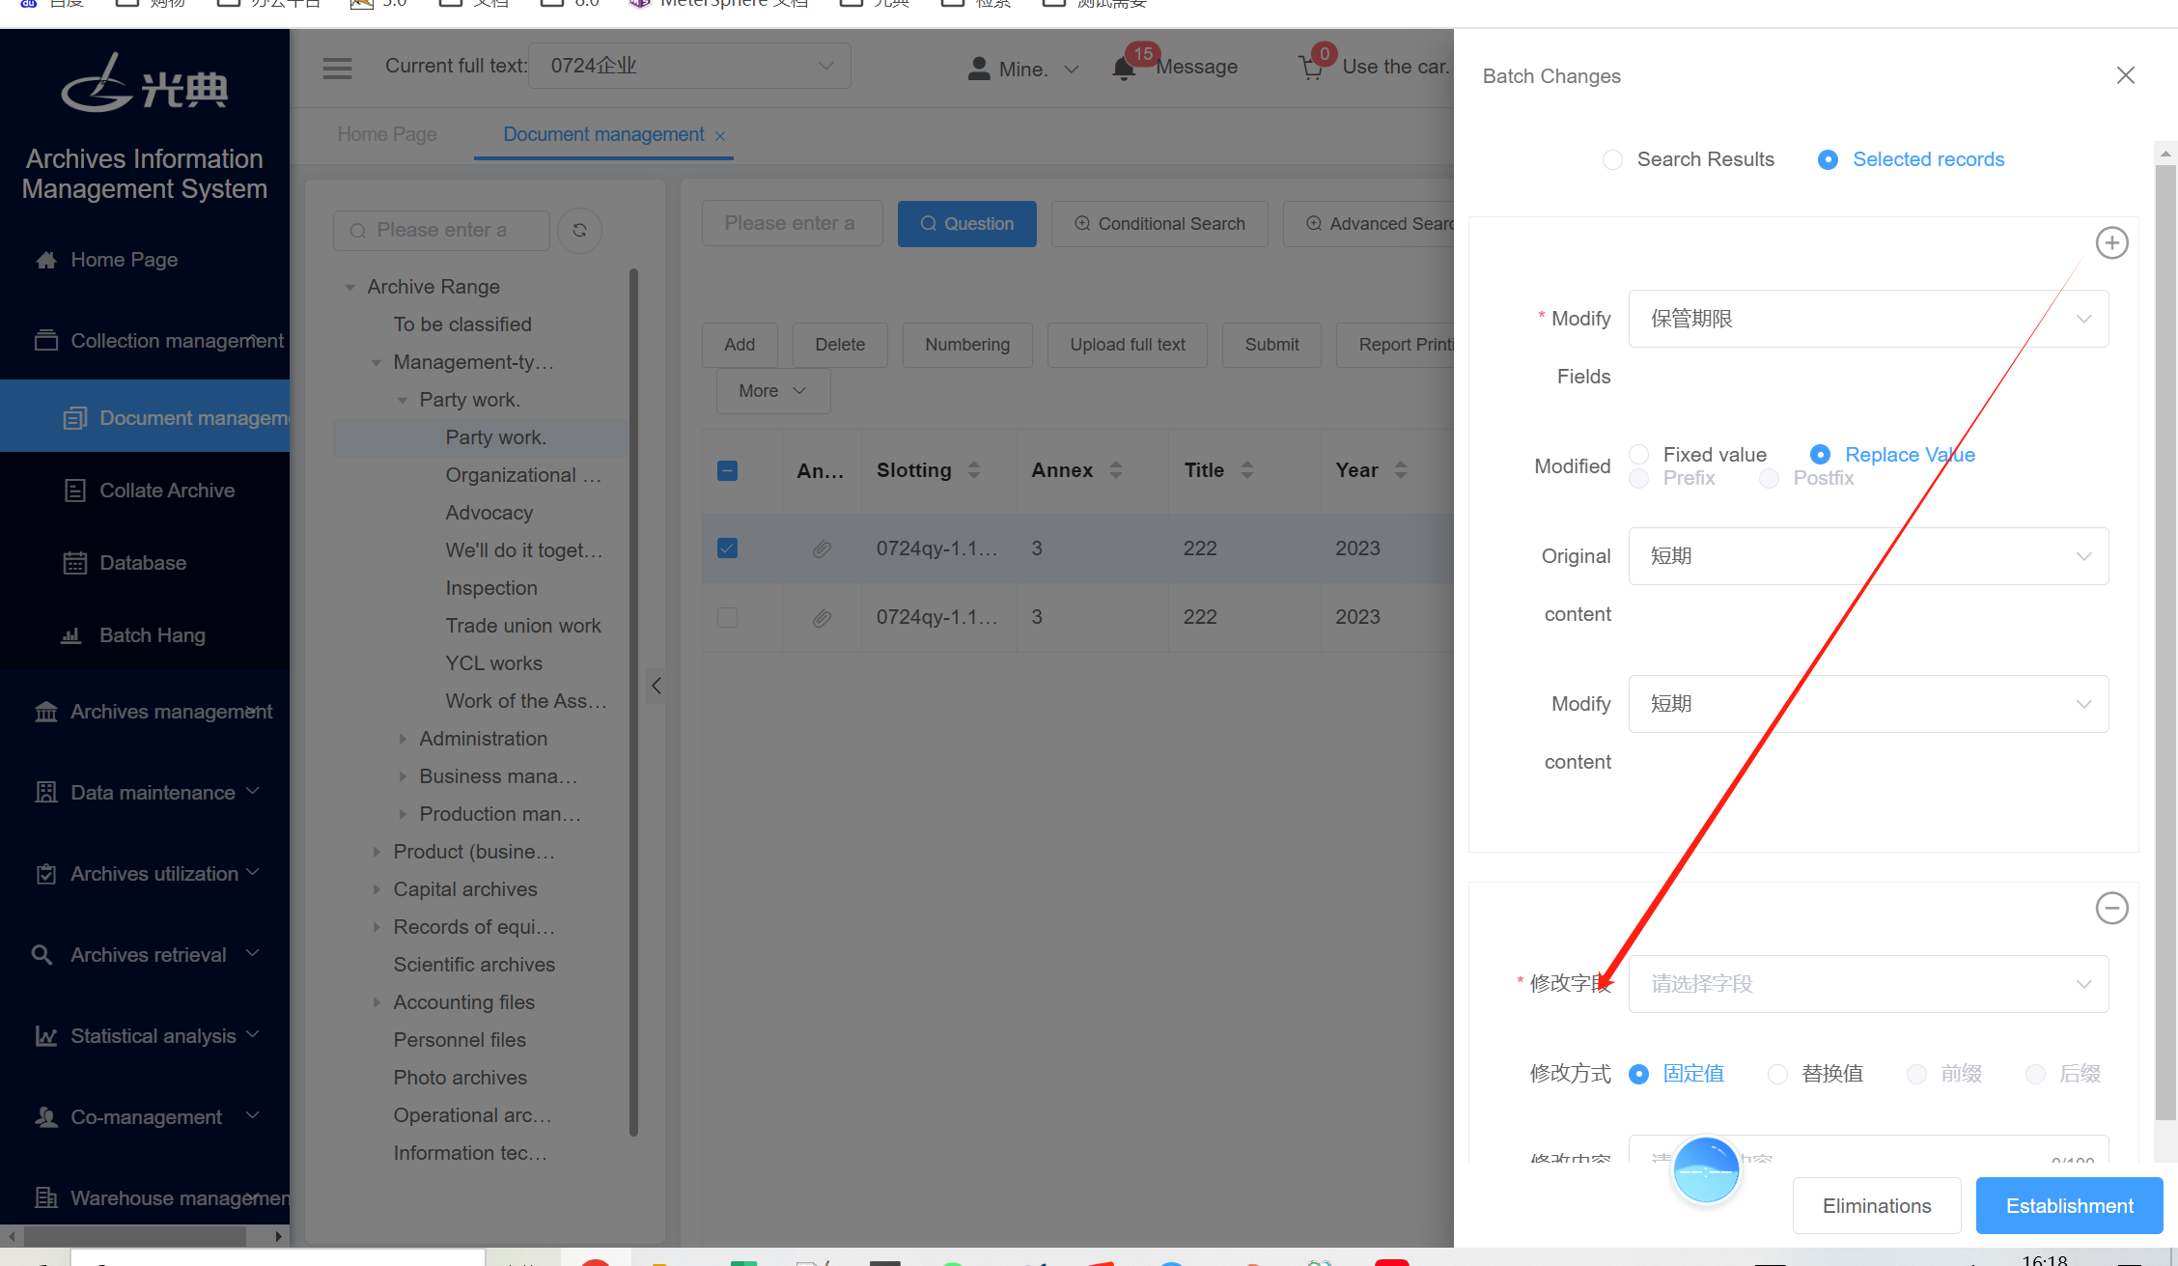The width and height of the screenshot is (2178, 1266).
Task: Click the Archives retrieval magnifier icon
Action: click(42, 955)
